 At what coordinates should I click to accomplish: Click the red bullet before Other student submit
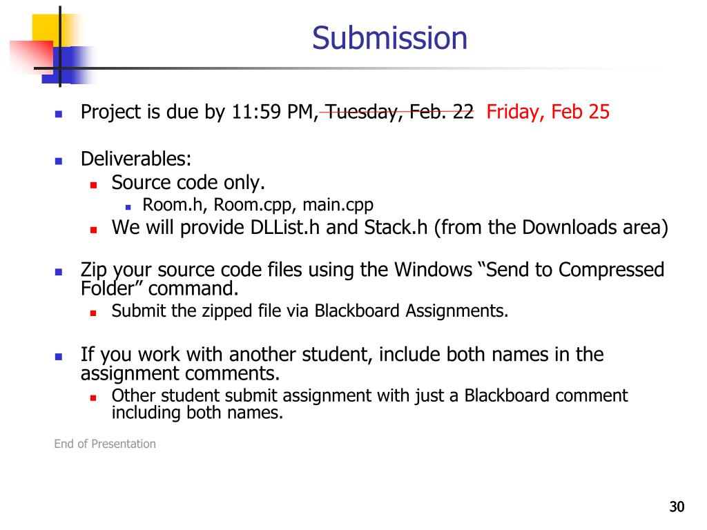pos(93,398)
